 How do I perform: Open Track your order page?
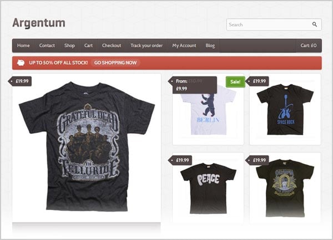click(x=147, y=45)
